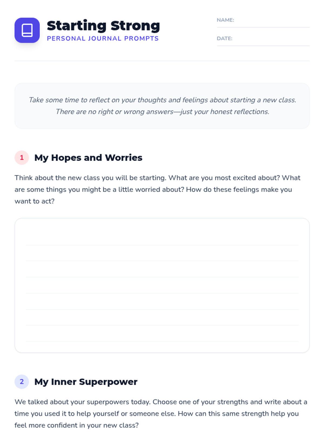This screenshot has height=432, width=324.
Task: Click the second writing line in answer box
Action: point(162,253)
